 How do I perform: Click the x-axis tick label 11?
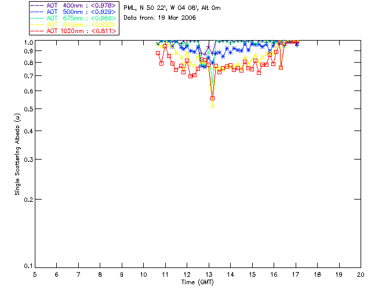click(x=165, y=274)
